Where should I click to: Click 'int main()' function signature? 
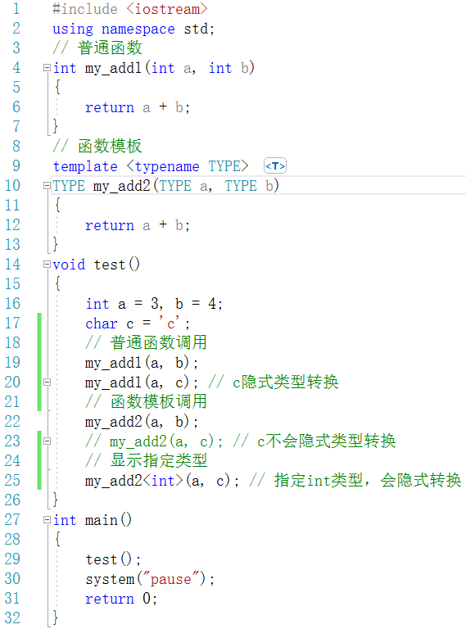[93, 520]
